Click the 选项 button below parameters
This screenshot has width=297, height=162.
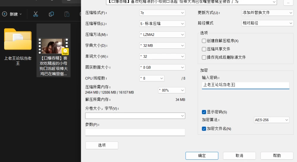pyautogui.click(x=102, y=145)
